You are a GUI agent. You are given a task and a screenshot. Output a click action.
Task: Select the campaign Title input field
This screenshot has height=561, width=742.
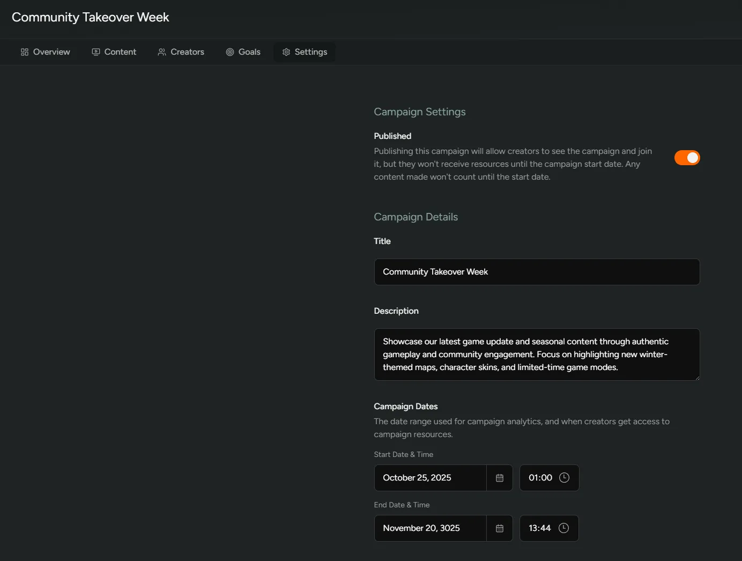[536, 272]
